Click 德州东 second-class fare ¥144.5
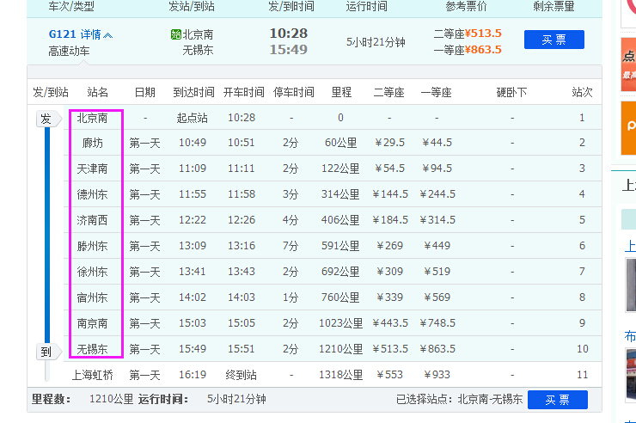 tap(390, 194)
